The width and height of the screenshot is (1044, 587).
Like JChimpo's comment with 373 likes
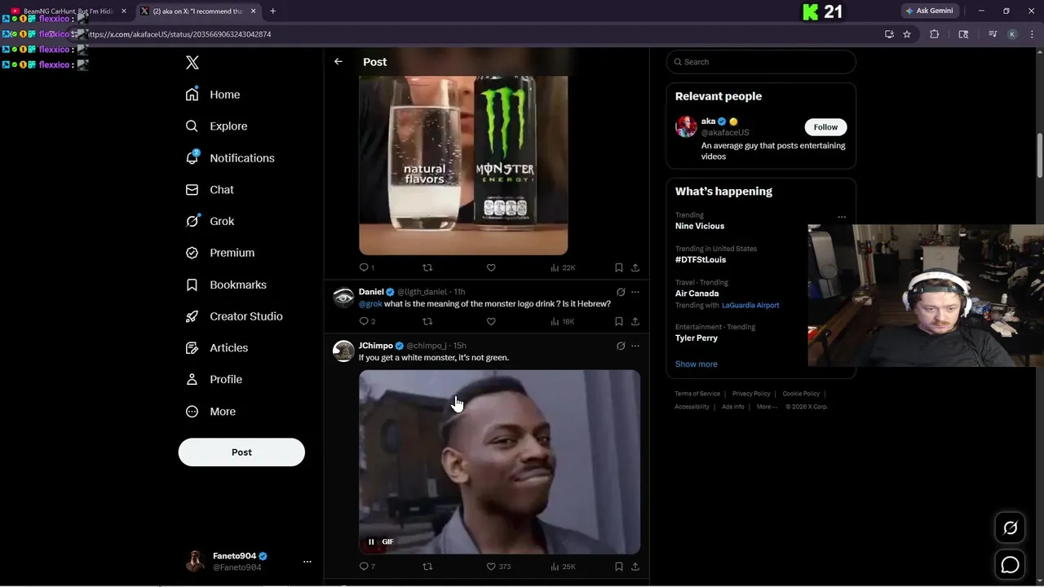coord(498,567)
